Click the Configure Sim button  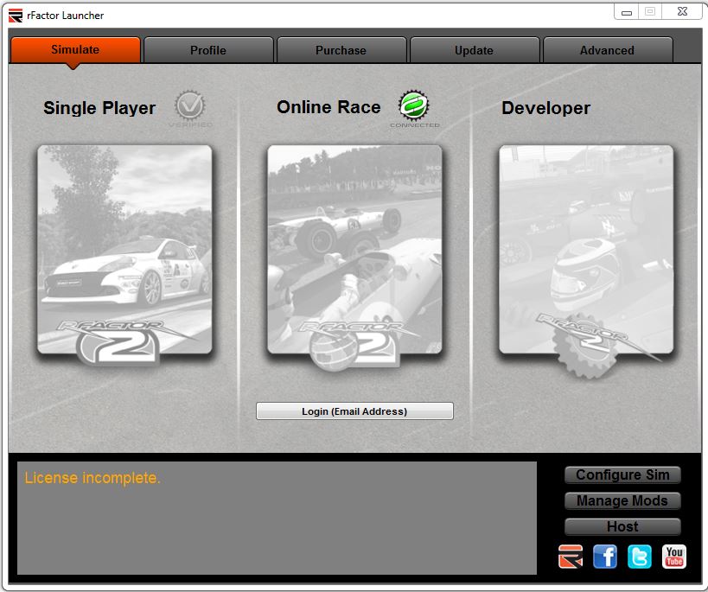[x=622, y=475]
